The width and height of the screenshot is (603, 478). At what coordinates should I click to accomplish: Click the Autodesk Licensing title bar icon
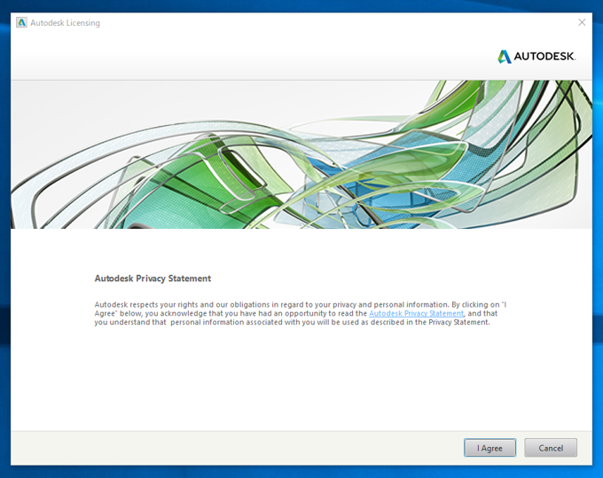click(x=21, y=23)
